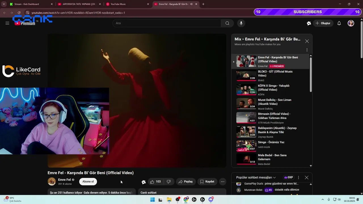Click the Canlı sohbet heading
The width and height of the screenshot is (363, 204).
(148, 193)
